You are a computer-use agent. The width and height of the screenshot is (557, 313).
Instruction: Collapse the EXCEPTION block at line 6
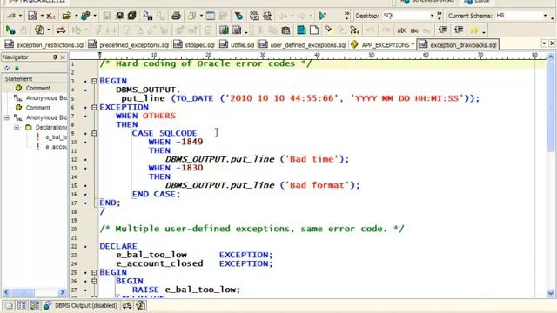coord(94,107)
